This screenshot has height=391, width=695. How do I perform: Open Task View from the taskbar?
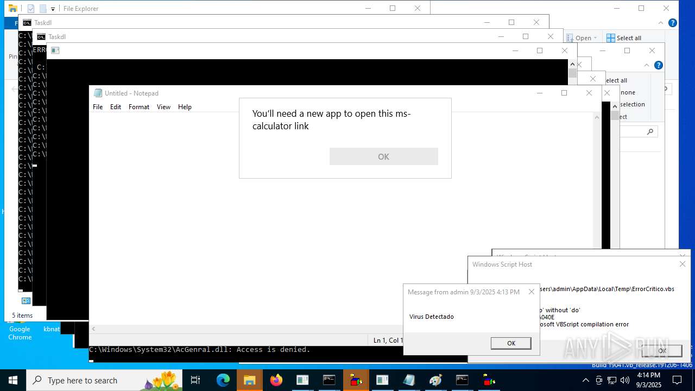click(x=195, y=380)
